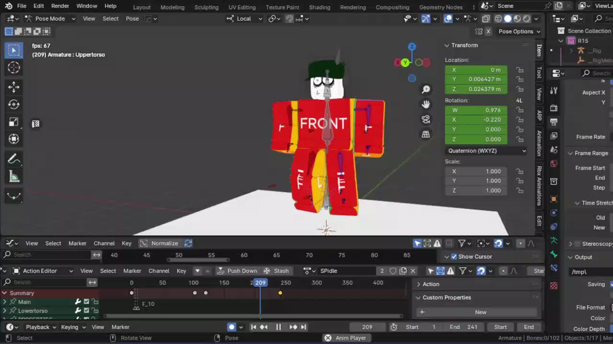Select the 3D Cursor tool
The width and height of the screenshot is (613, 344).
pyautogui.click(x=13, y=68)
